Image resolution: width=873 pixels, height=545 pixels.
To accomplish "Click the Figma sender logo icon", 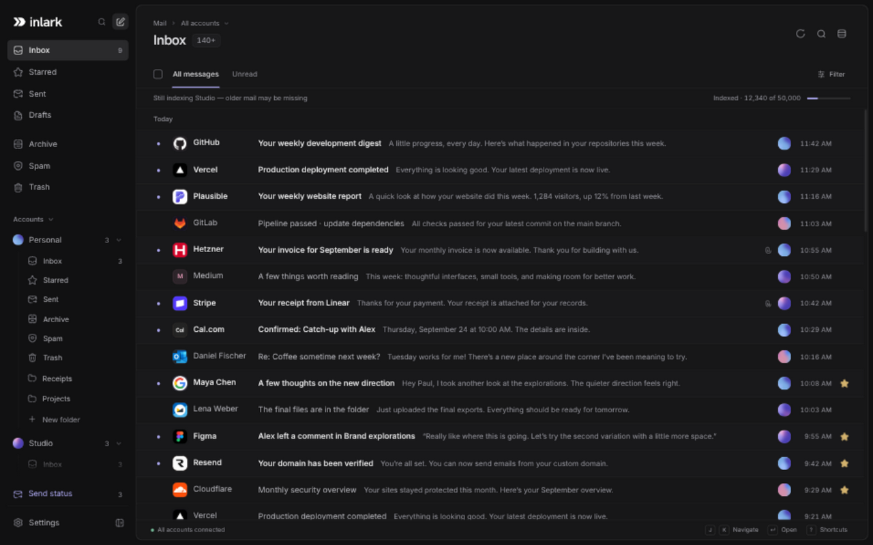I will click(x=180, y=437).
